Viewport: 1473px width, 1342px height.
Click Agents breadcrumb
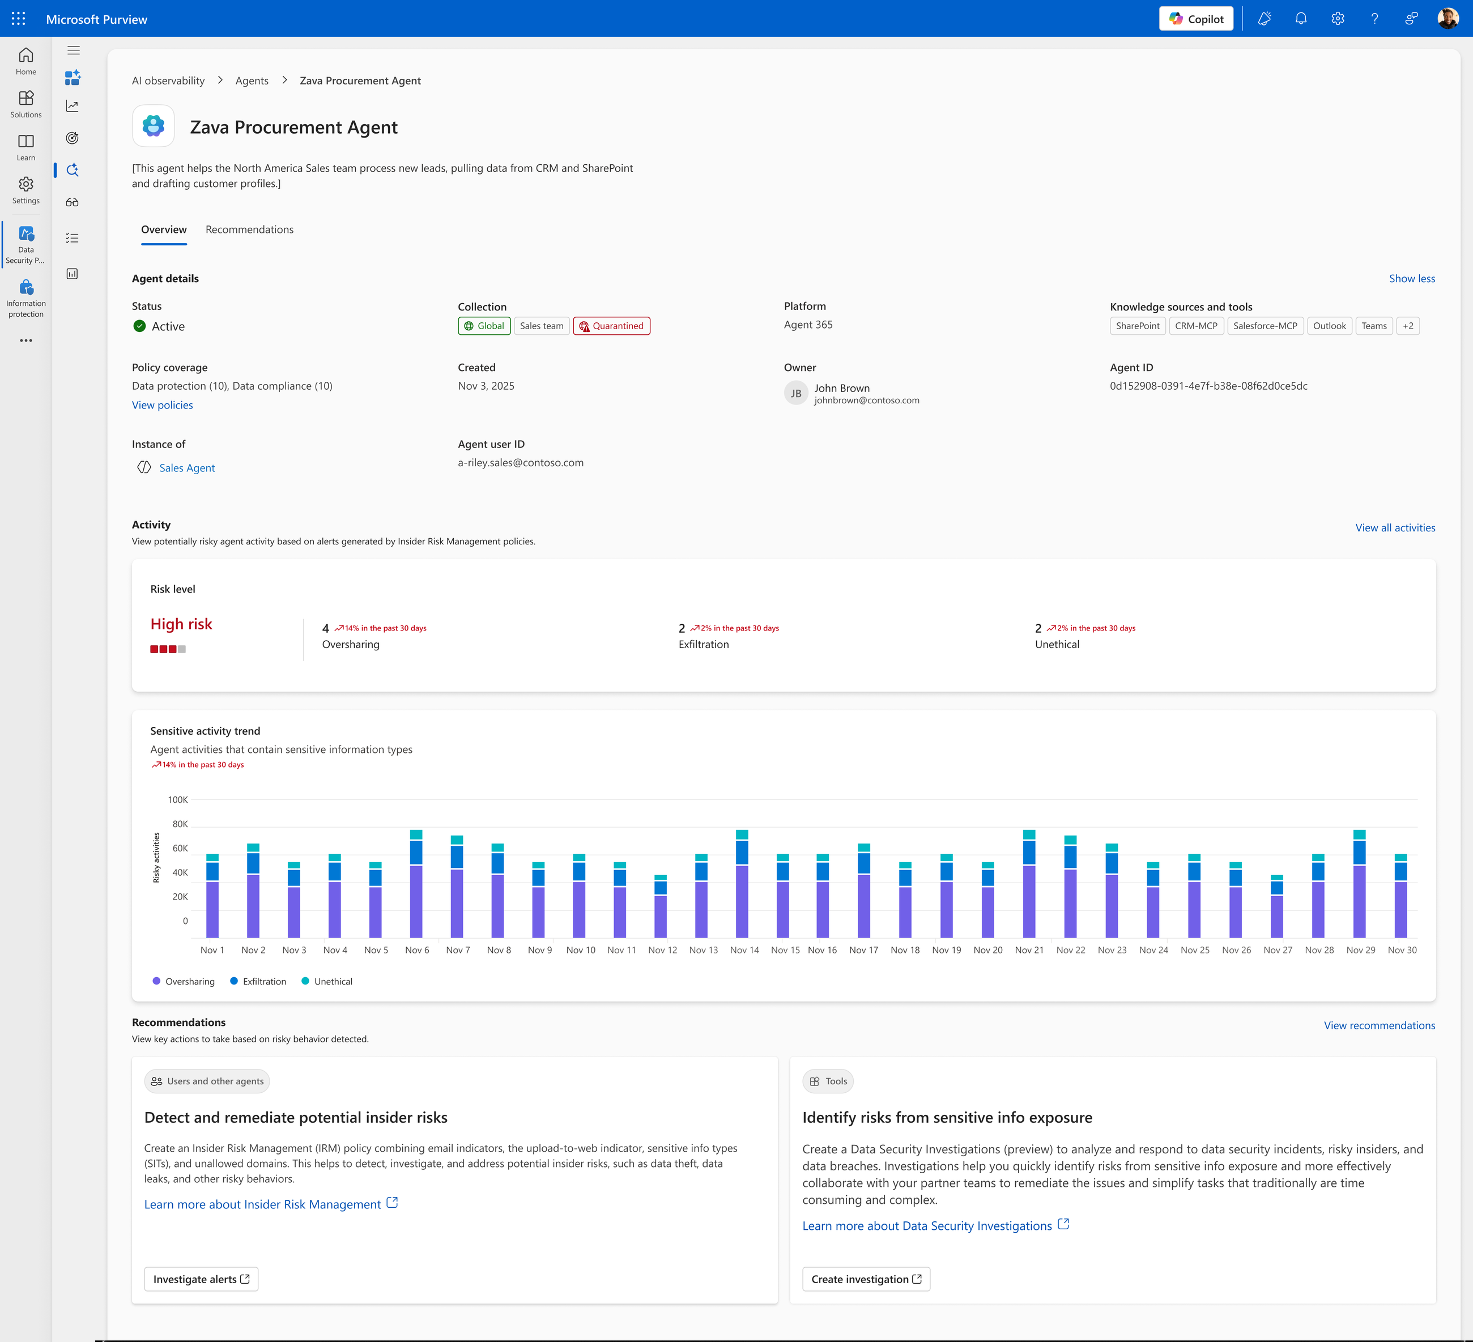pyautogui.click(x=252, y=80)
